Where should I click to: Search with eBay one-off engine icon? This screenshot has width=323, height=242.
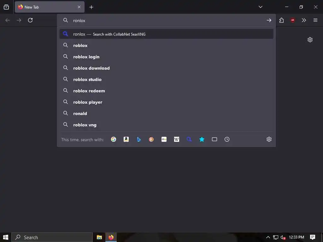point(164,139)
